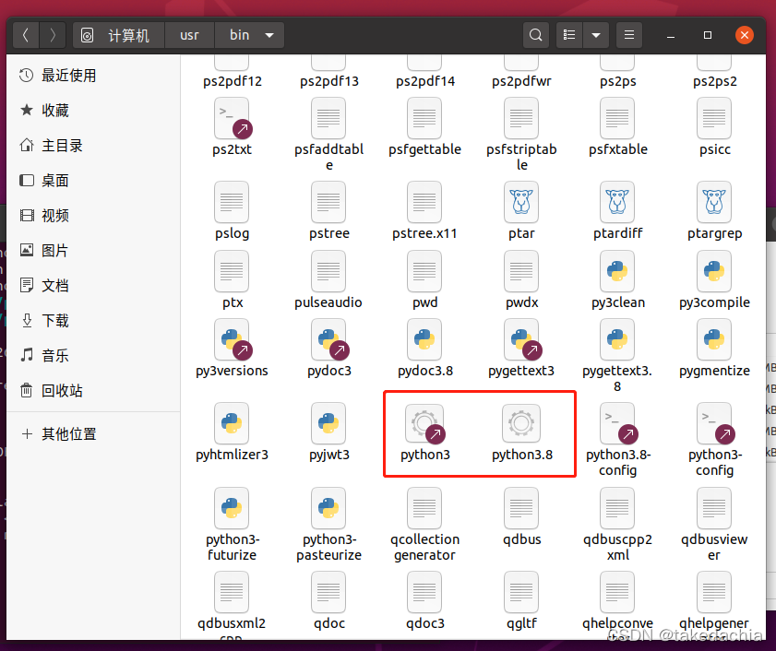Select the qgltf file icon

point(521,592)
